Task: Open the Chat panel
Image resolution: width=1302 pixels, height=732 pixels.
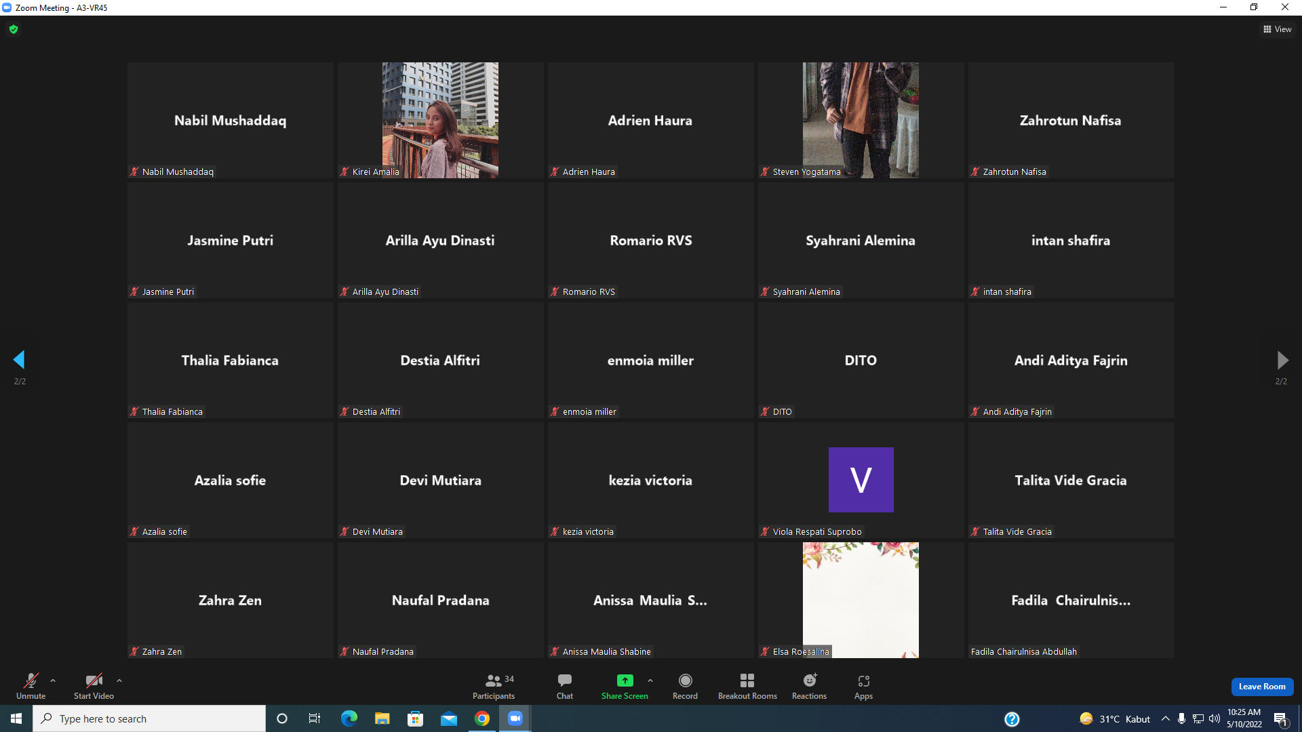Action: [x=565, y=686]
